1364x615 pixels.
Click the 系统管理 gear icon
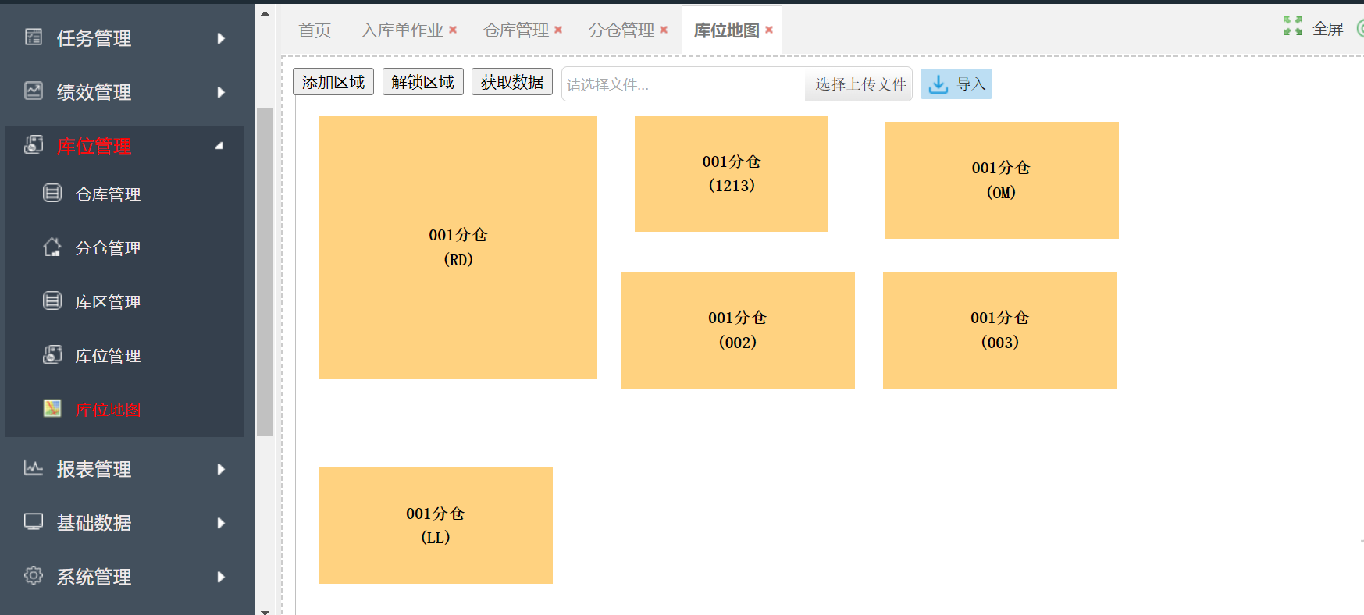coord(34,575)
